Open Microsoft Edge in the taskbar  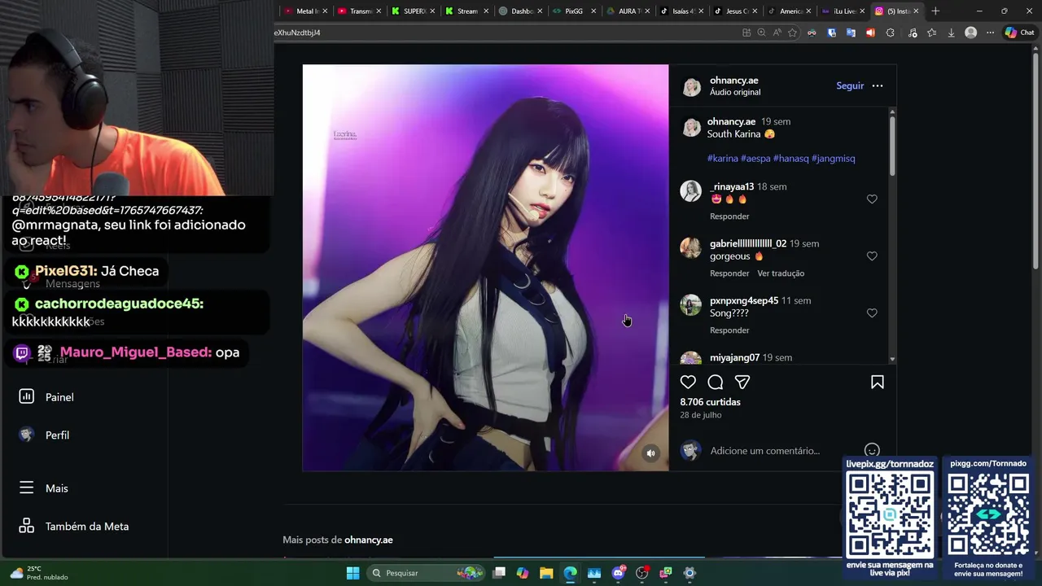570,573
